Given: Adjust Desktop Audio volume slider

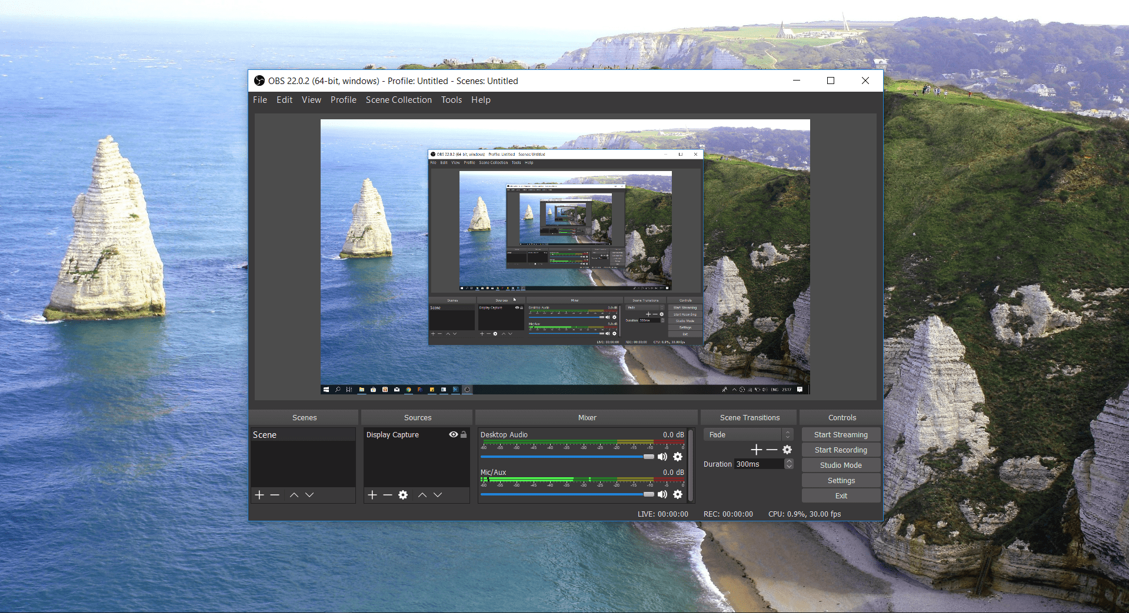Looking at the screenshot, I should 568,457.
